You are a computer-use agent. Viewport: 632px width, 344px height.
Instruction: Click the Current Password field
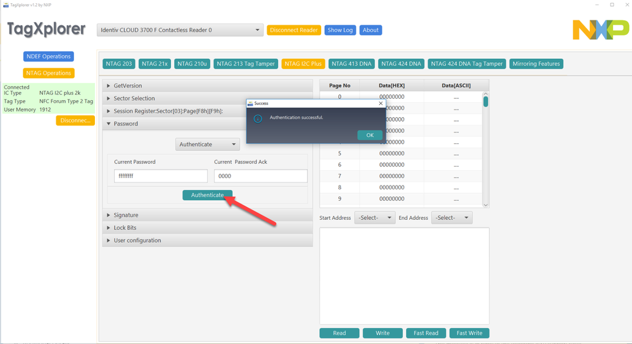click(x=160, y=176)
